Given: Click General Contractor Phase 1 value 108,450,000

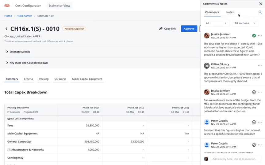Looking at the screenshot, I should [x=92, y=141].
